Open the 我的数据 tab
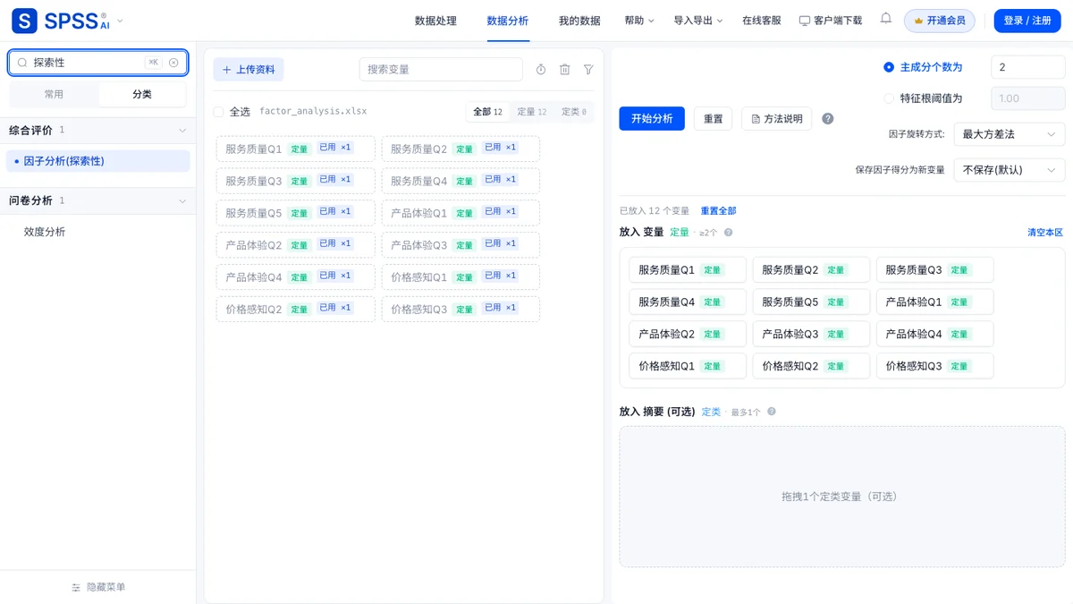The width and height of the screenshot is (1073, 604). click(x=579, y=21)
